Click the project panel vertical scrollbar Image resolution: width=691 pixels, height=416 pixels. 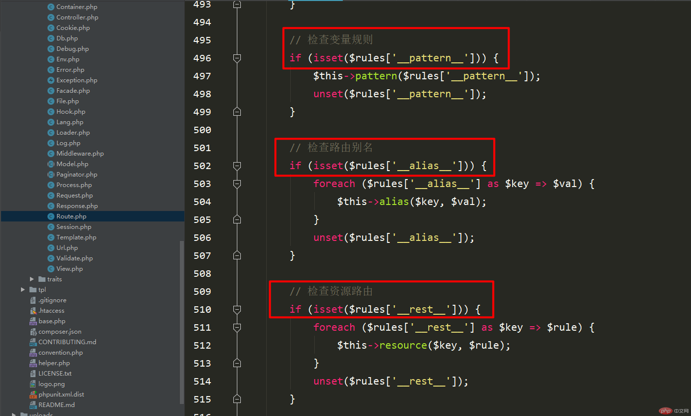coord(182,323)
